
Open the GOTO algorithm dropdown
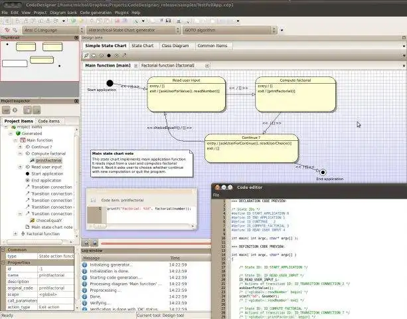point(230,30)
